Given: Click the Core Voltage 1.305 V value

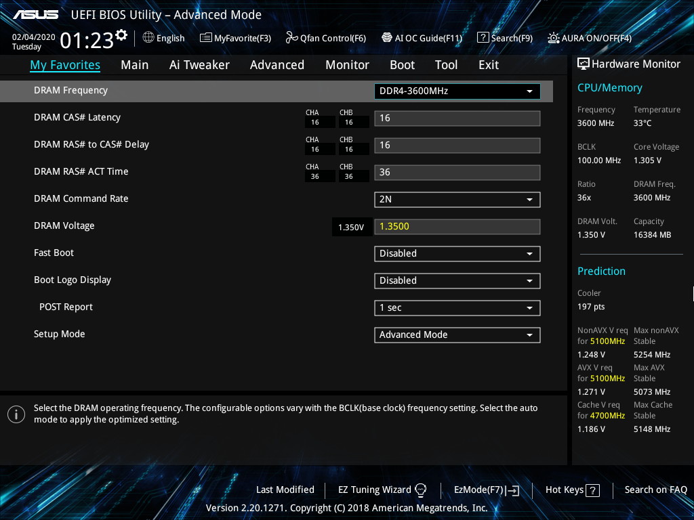Looking at the screenshot, I should coord(647,160).
